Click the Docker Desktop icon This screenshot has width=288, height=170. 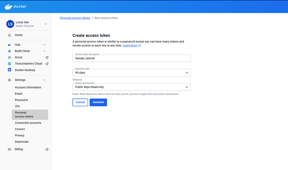pos(9,70)
